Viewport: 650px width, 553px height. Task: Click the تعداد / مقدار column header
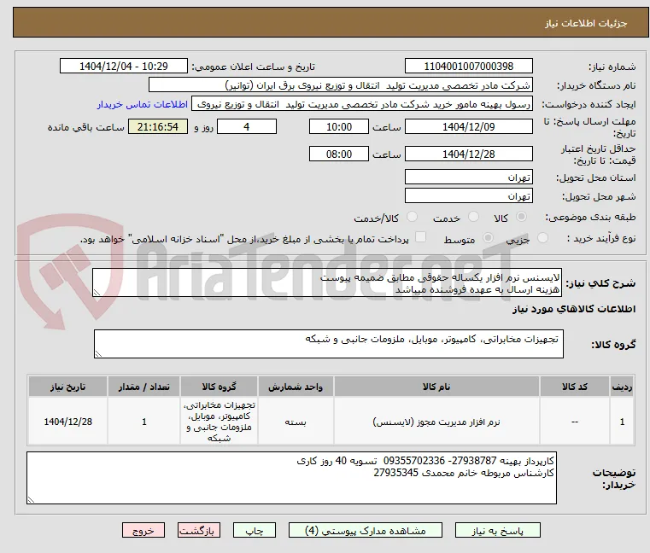click(x=143, y=387)
